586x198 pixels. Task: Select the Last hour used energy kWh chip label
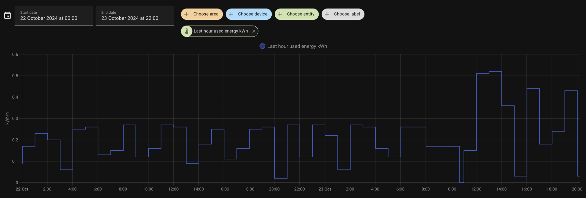pos(221,31)
